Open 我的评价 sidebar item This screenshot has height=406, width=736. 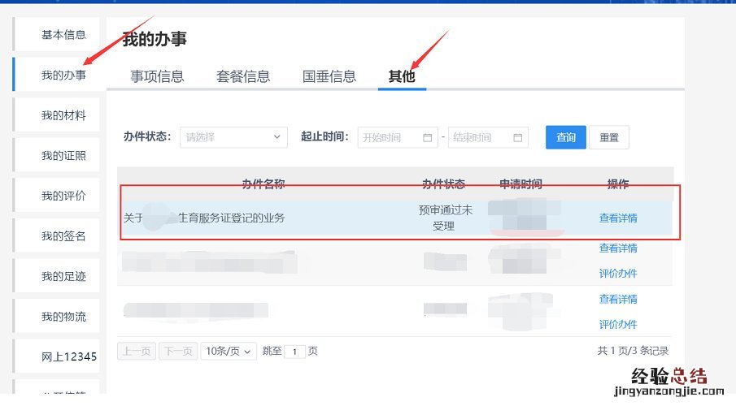tap(57, 196)
